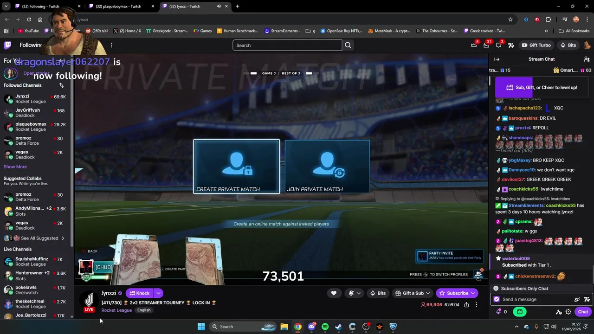Expand the arrow next to Knock
Viewport: 594px width, 334px height.
158,293
